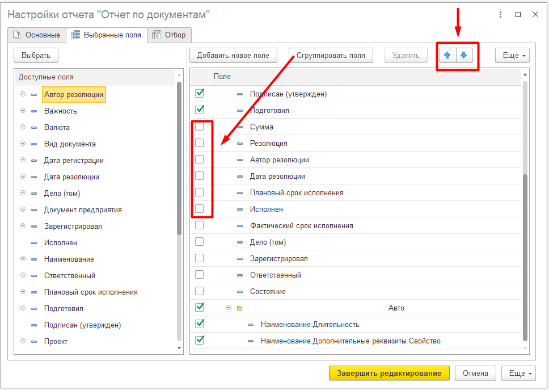Screen dimensions: 549x390
Task: Click the available fields list scrollbar thumb
Action: pos(179,158)
